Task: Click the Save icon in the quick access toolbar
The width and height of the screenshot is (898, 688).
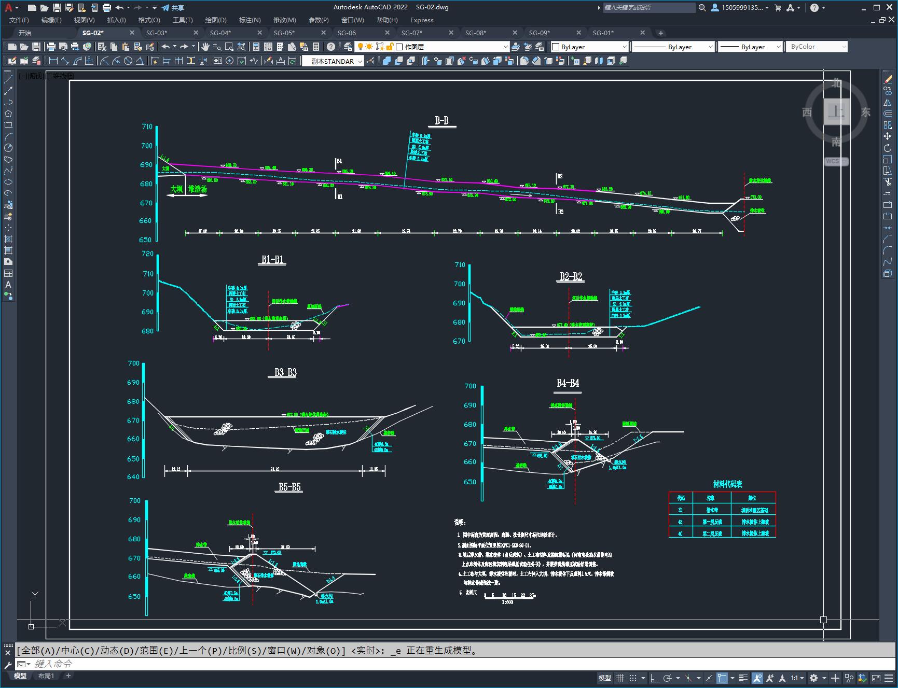Action: coord(57,8)
